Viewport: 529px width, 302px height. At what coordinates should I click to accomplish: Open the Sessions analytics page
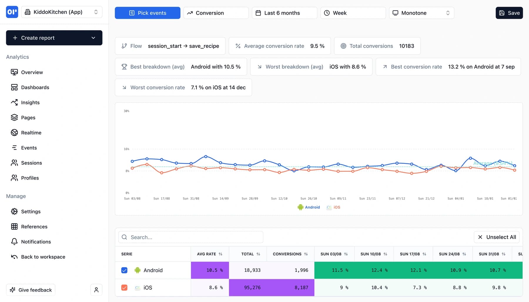(x=31, y=163)
